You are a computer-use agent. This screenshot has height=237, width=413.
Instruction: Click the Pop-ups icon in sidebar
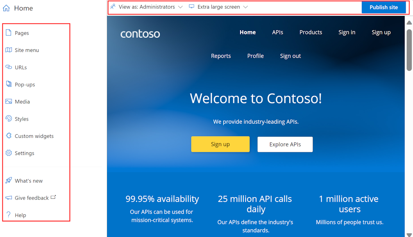pos(9,84)
